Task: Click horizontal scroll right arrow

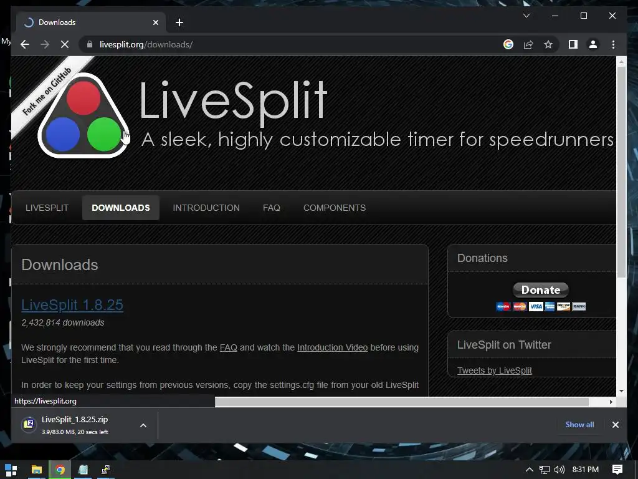Action: click(x=611, y=402)
